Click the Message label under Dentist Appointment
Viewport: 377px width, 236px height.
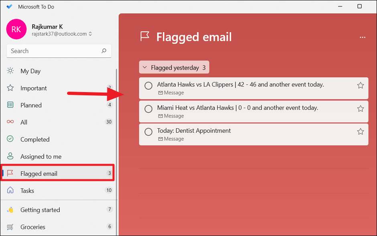(x=174, y=139)
